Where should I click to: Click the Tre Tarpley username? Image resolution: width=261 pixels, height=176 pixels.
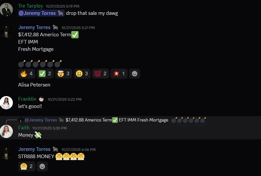31,6
